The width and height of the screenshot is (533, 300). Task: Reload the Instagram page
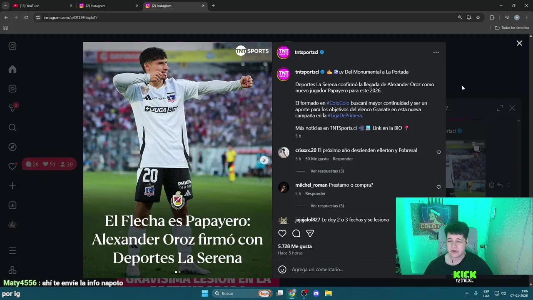pos(26,17)
